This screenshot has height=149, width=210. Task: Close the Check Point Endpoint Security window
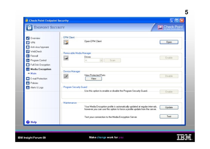point(182,21)
